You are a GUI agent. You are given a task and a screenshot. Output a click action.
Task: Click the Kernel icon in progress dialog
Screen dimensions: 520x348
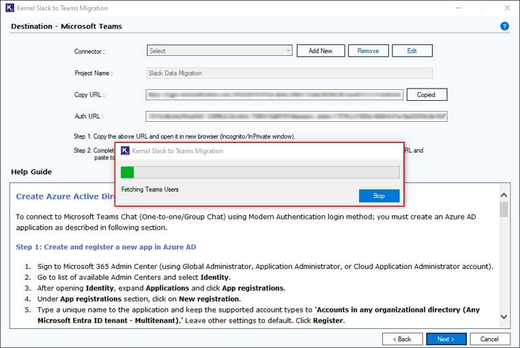125,151
